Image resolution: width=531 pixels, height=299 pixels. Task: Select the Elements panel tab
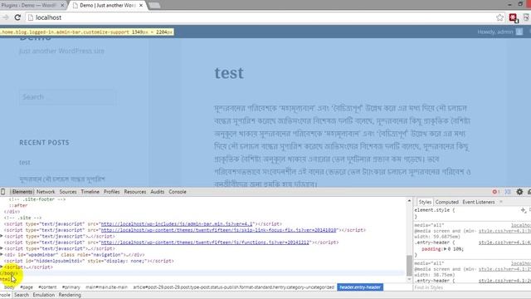click(22, 192)
